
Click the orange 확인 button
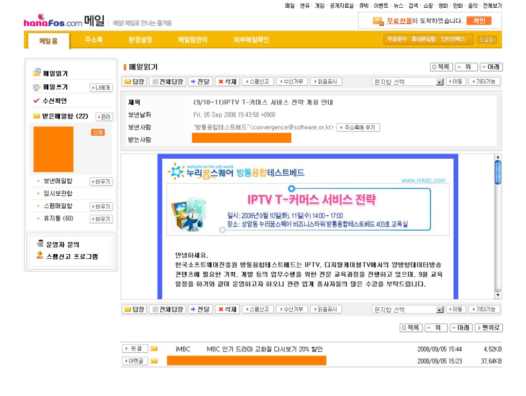(479, 21)
